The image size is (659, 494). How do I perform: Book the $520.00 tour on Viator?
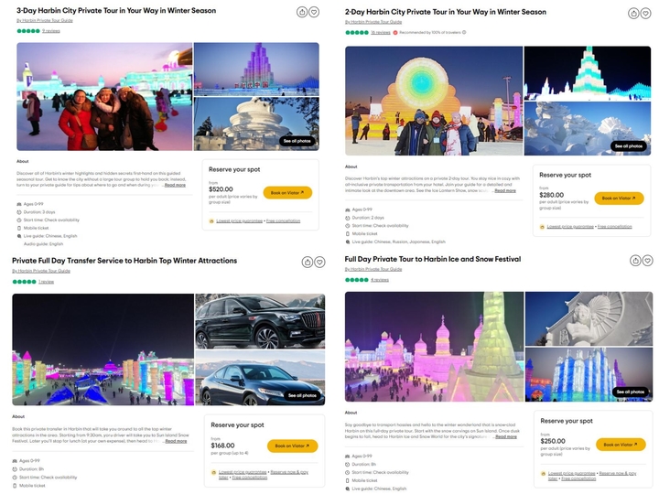(x=287, y=193)
